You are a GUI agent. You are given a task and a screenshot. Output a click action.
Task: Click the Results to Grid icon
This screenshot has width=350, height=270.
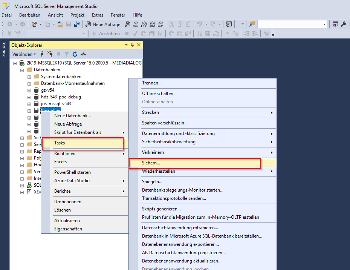tap(207, 34)
